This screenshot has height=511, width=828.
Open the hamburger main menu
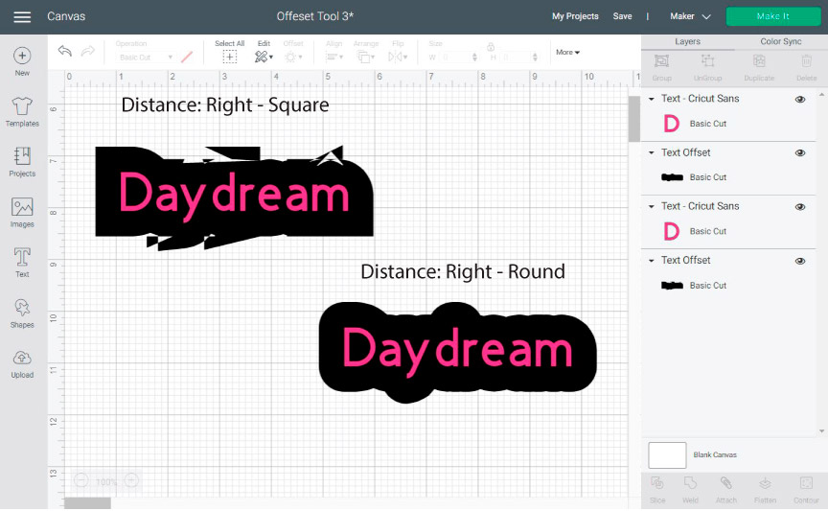point(22,16)
